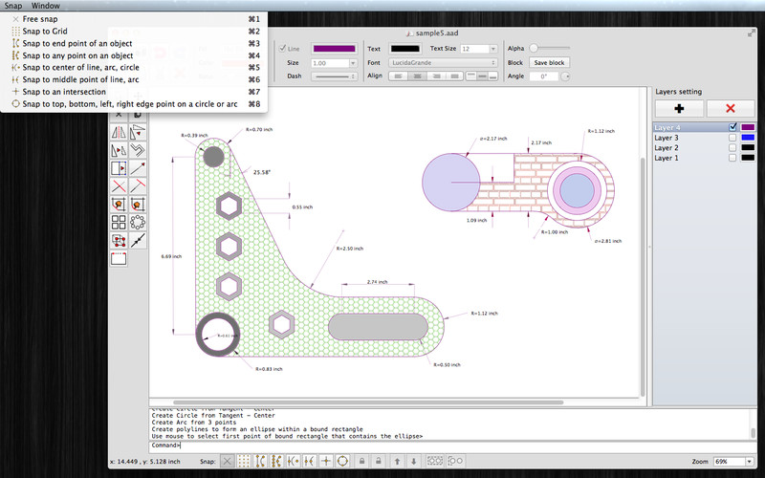Activate snap to any point icon in bottom bar

(x=276, y=461)
